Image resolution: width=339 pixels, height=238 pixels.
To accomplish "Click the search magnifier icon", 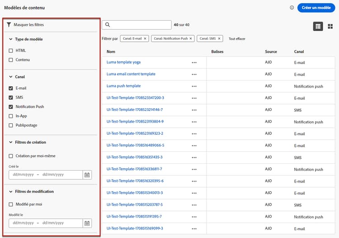I will pos(108,25).
